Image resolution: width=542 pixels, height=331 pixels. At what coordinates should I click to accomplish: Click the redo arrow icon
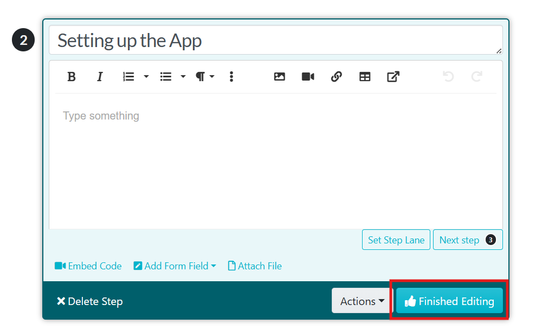476,77
